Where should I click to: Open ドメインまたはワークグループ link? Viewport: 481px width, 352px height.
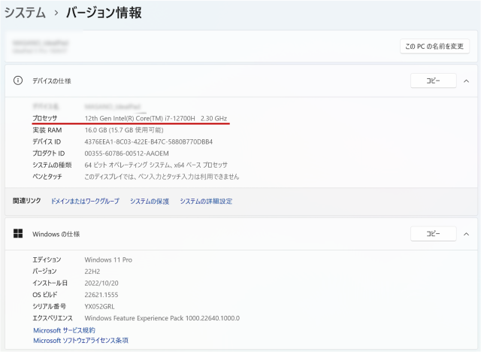click(x=85, y=201)
